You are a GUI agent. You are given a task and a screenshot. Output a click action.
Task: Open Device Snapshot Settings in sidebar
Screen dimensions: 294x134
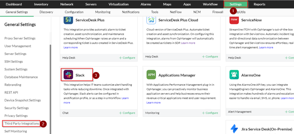[22, 100]
